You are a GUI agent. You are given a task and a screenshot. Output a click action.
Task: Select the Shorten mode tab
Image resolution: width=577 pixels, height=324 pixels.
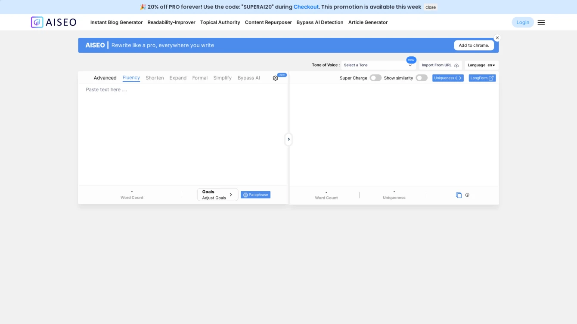click(155, 78)
